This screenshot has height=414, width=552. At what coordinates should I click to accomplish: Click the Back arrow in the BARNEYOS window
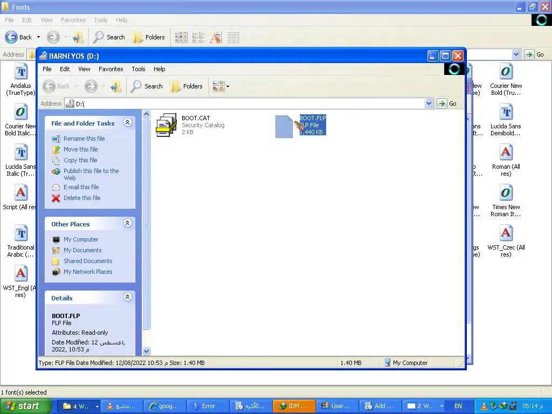click(x=56, y=86)
